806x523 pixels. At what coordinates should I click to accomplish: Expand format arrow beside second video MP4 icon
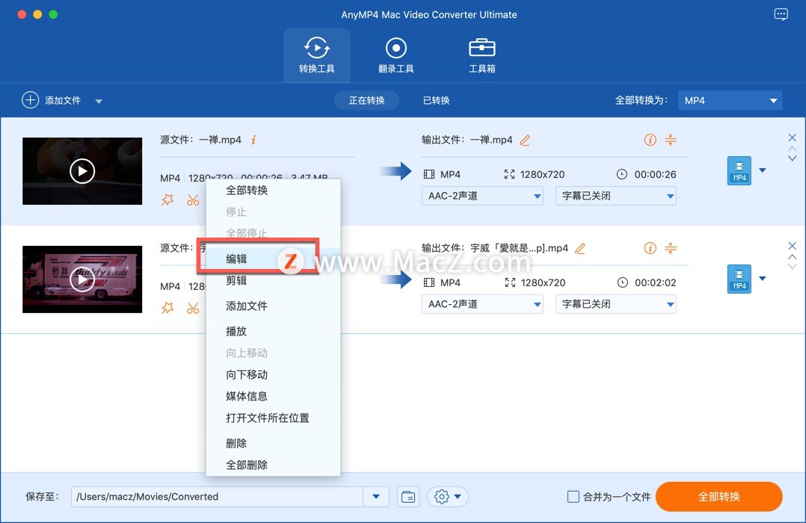click(x=763, y=279)
